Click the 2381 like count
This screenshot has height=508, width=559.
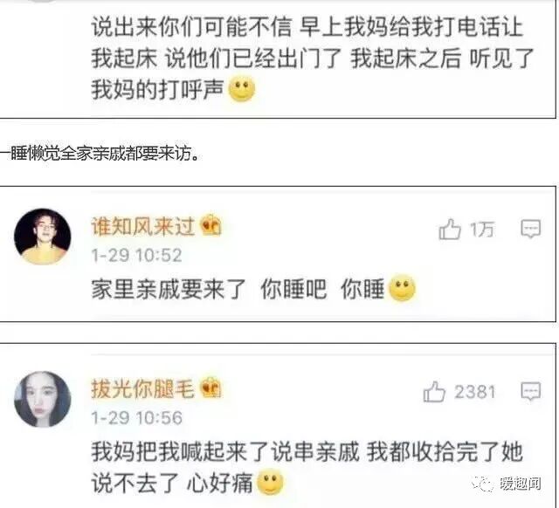tap(475, 392)
